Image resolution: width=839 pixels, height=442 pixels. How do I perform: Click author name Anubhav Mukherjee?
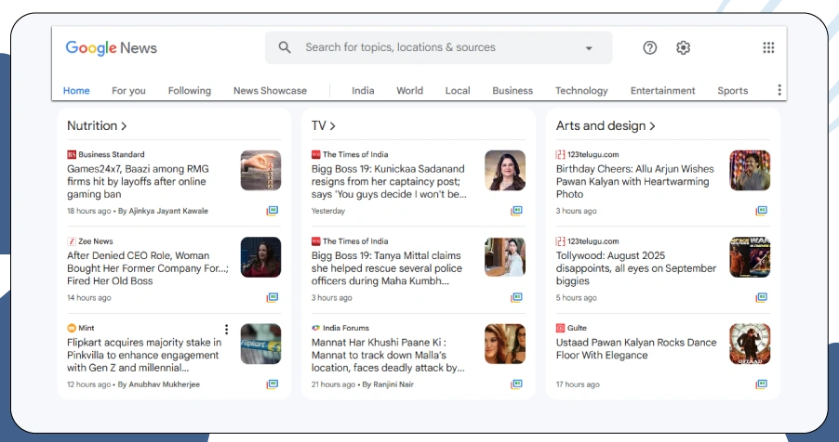coord(164,384)
